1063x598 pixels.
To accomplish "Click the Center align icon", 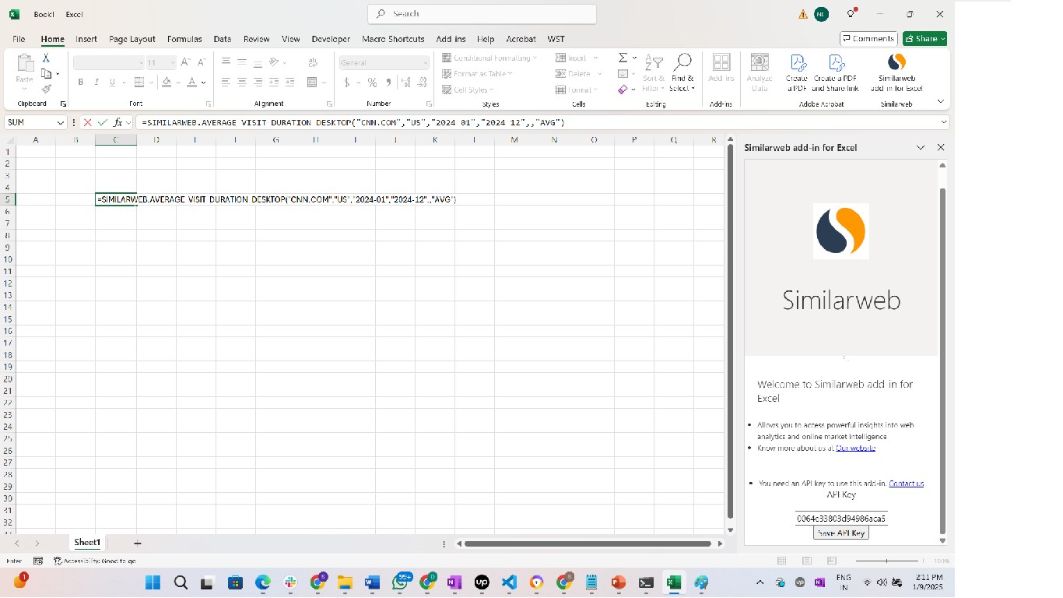I will (242, 83).
